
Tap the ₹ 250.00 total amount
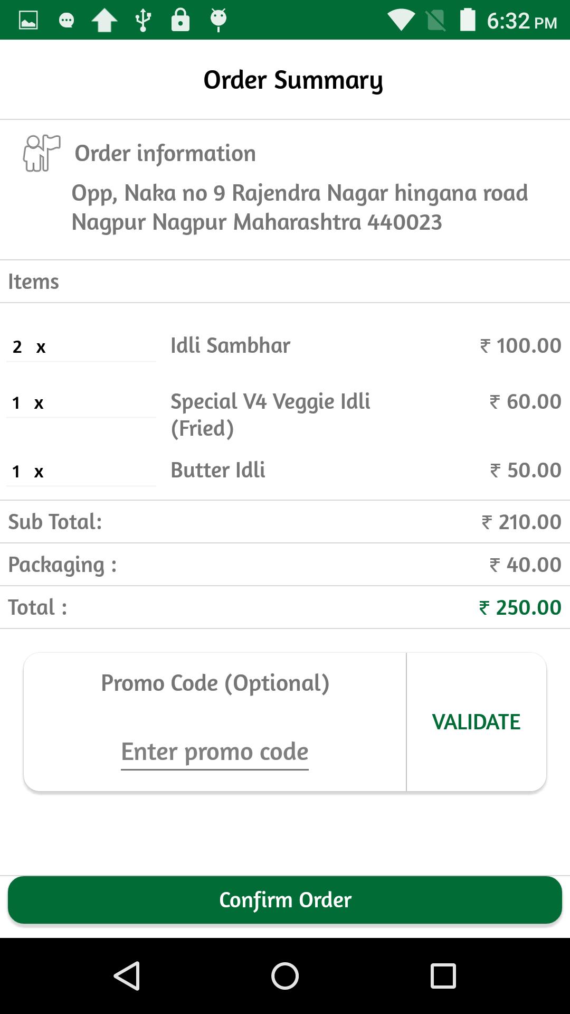(x=520, y=607)
